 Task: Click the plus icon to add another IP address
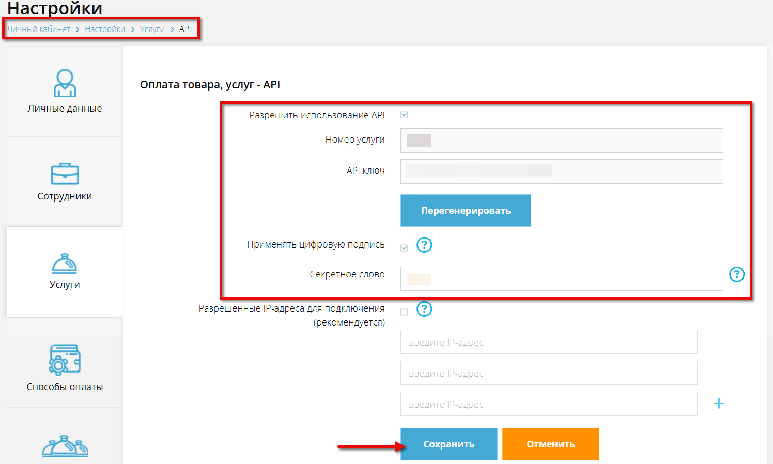pos(719,404)
